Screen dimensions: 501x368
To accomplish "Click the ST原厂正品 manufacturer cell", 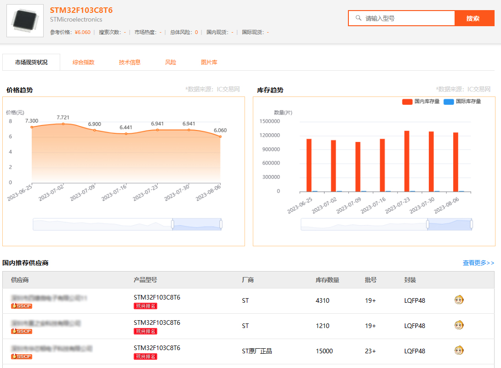I will tap(257, 351).
